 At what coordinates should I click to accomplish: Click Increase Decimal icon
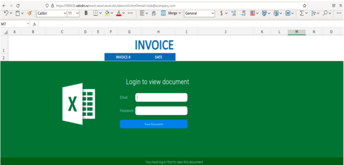[x=233, y=13]
